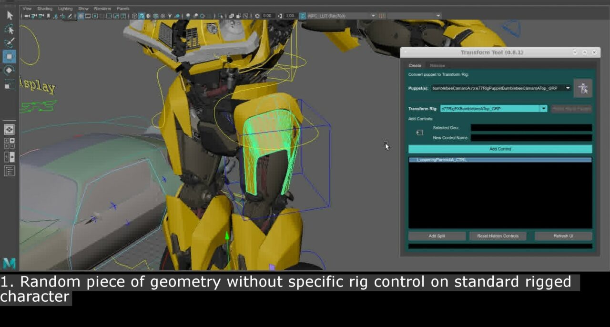Switch to Create tab in Transform Tool
Image resolution: width=610 pixels, height=327 pixels.
coord(415,65)
